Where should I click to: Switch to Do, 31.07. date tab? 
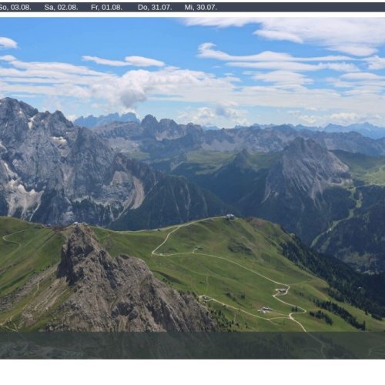coord(155,8)
